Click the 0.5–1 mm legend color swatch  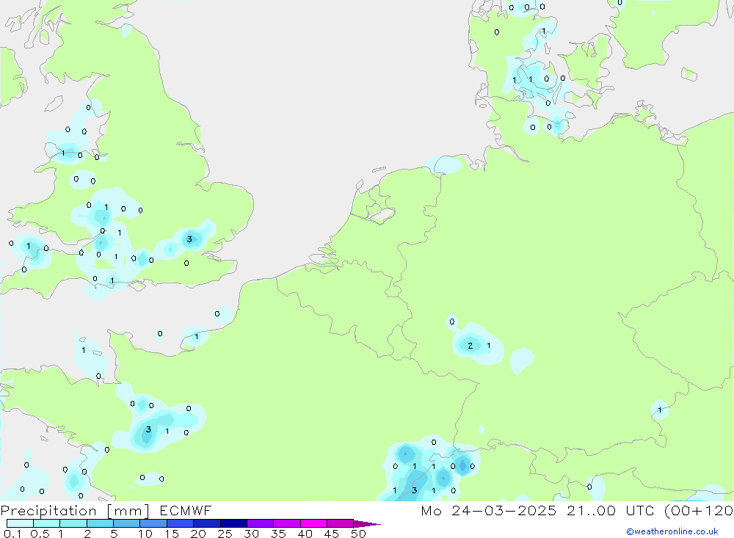pos(47,523)
